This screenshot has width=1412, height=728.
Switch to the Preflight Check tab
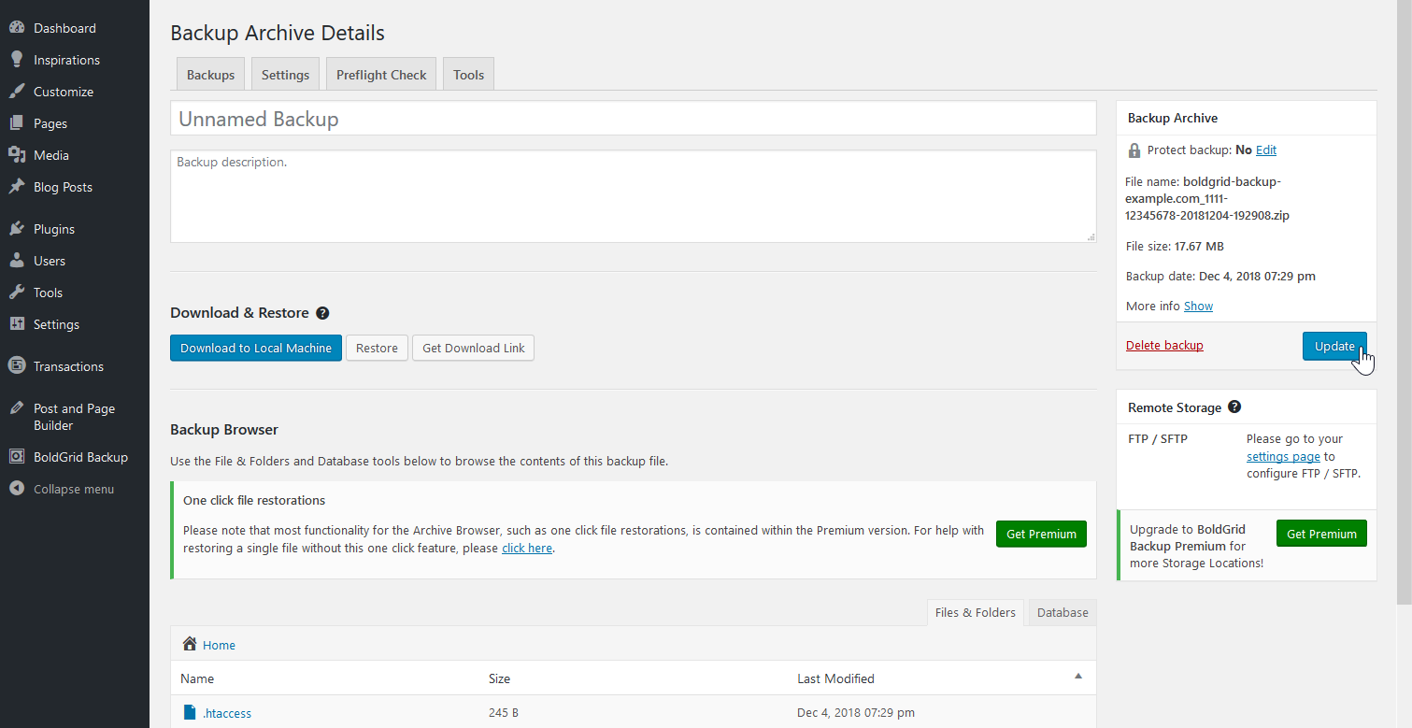tap(381, 75)
